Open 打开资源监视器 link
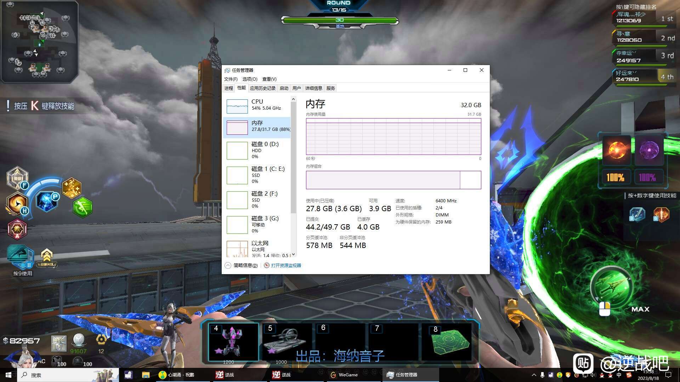The height and width of the screenshot is (382, 680). coord(283,265)
